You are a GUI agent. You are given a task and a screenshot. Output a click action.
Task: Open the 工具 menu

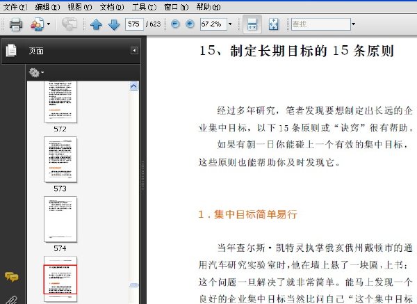pos(144,7)
